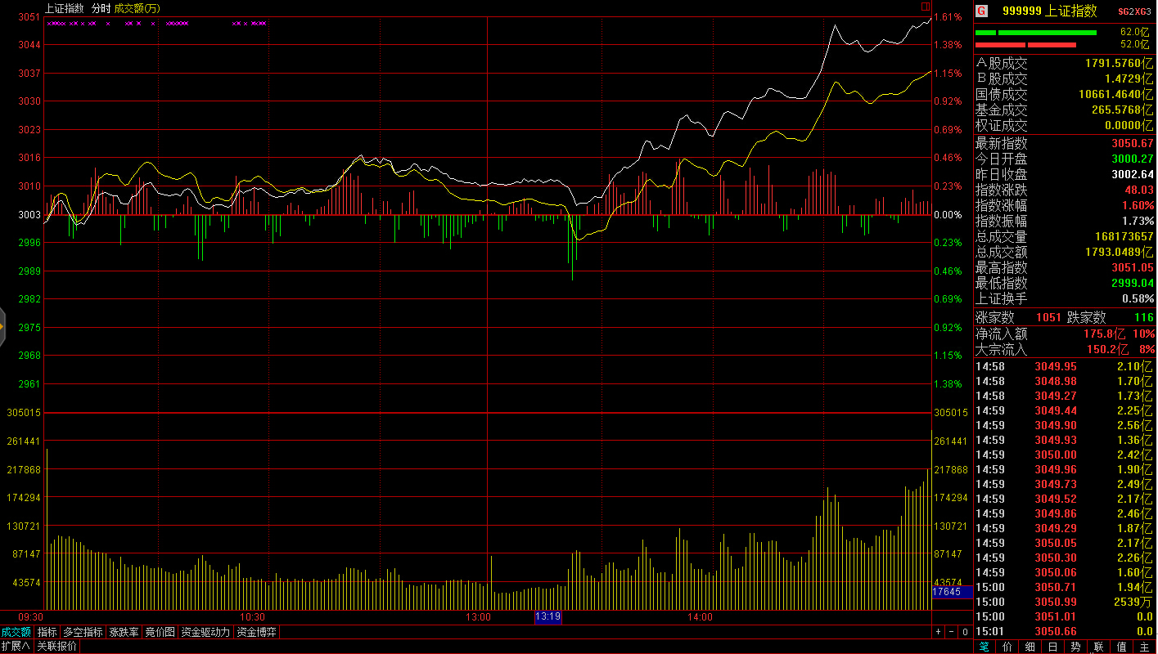Select the 主 main-force tab
The height and width of the screenshot is (654, 1158).
coord(1144,647)
